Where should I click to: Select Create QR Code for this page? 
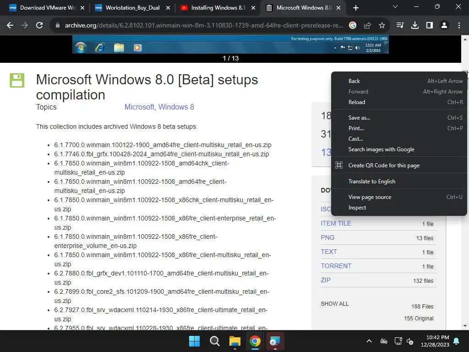click(x=399, y=165)
